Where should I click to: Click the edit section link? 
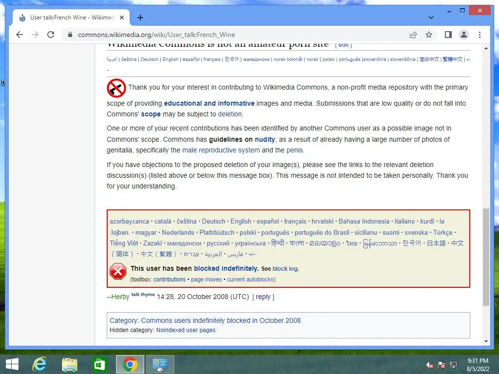[344, 45]
